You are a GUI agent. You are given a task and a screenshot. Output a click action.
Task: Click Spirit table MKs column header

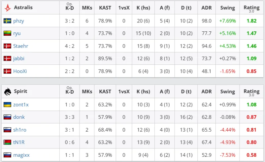click(x=87, y=92)
